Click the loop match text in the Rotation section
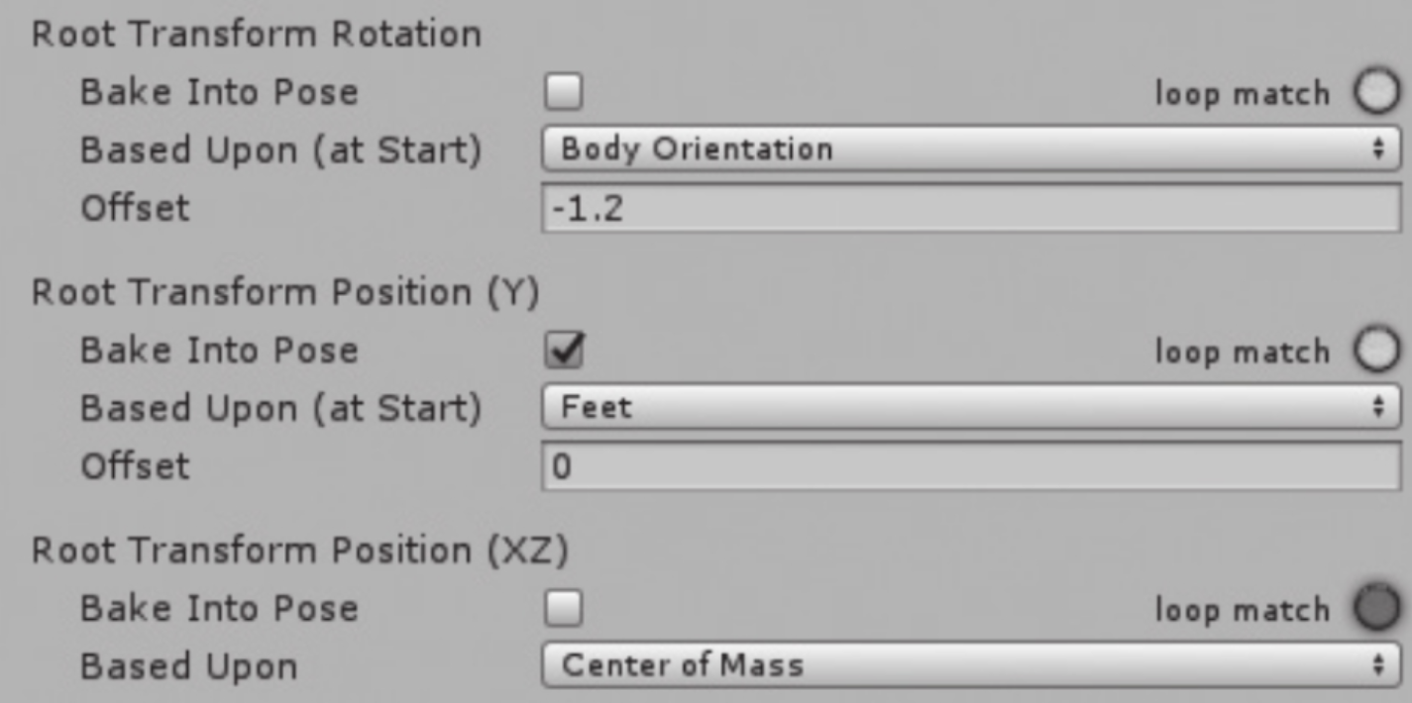This screenshot has height=703, width=1412. [1243, 95]
